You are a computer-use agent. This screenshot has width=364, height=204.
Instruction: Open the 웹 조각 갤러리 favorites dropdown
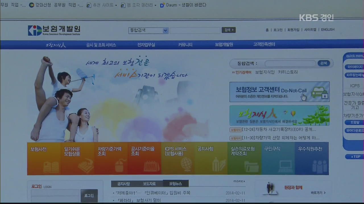pos(138,5)
